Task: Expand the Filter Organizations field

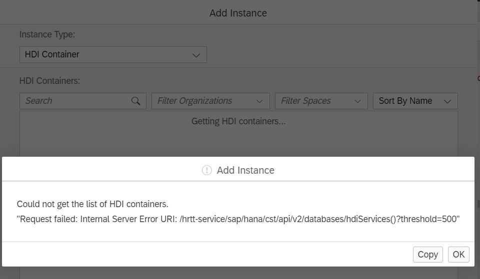Action: tap(210, 101)
